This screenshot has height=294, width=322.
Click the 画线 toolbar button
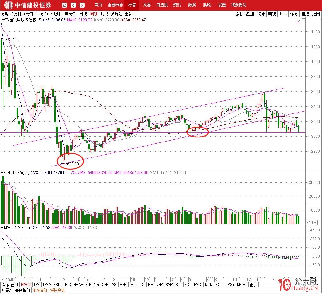click(272, 14)
